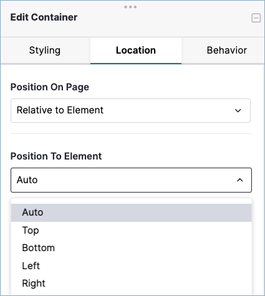The height and width of the screenshot is (296, 265).
Task: Choose the highlighted Auto option in list
Action: click(x=132, y=212)
